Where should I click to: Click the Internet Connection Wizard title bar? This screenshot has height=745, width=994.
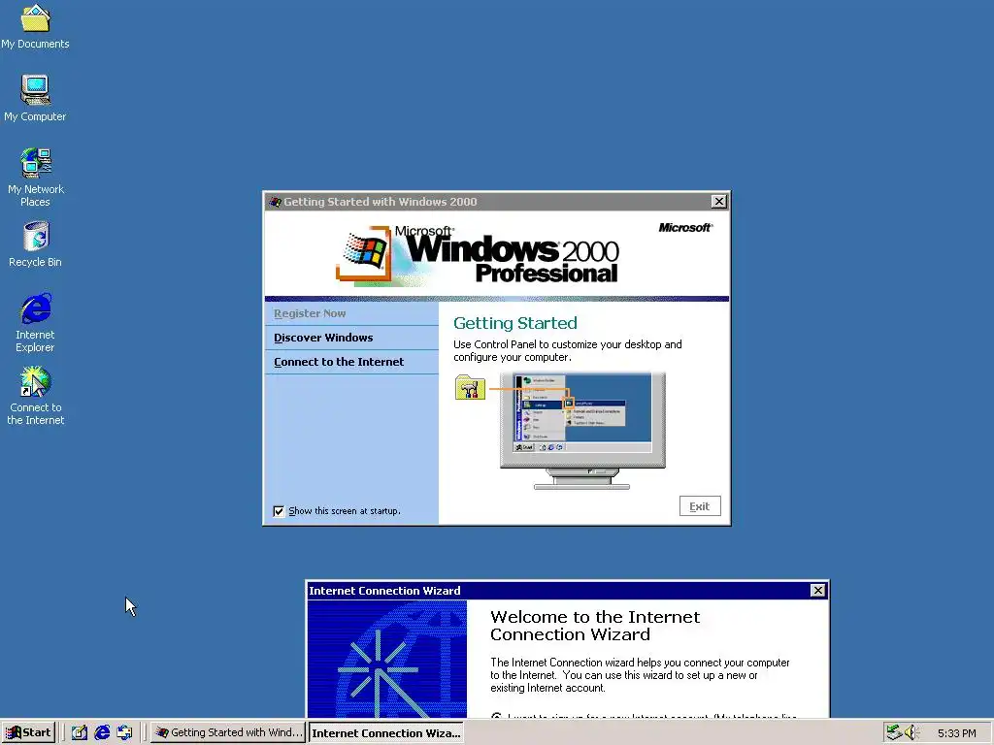[x=558, y=591]
